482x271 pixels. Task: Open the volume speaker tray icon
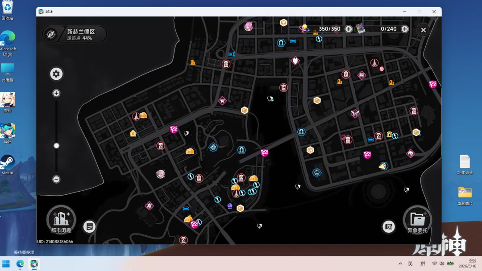(442, 263)
